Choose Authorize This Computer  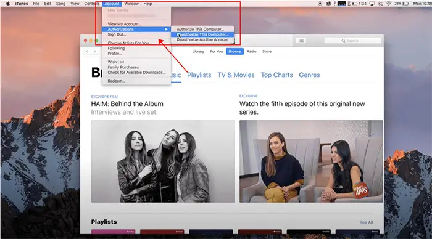pyautogui.click(x=202, y=29)
